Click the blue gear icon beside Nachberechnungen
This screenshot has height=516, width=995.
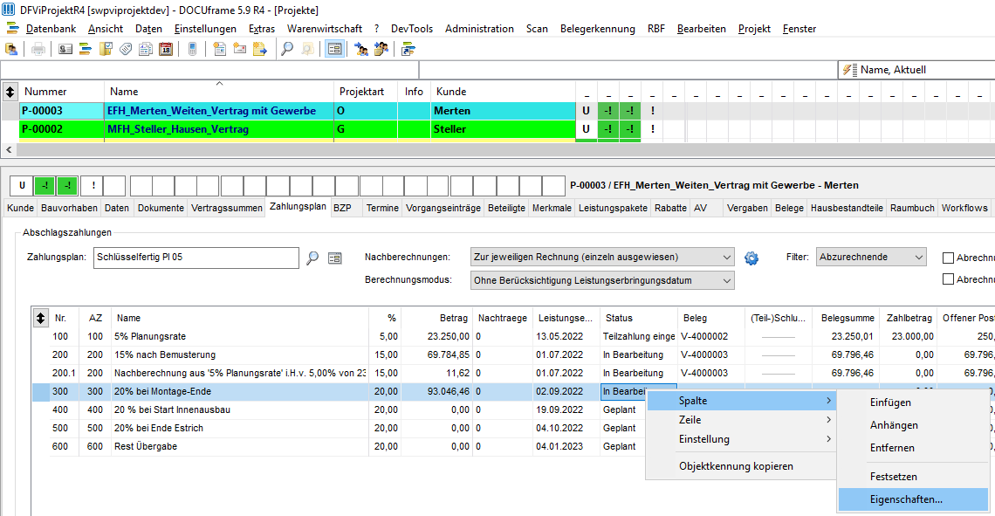pyautogui.click(x=751, y=258)
